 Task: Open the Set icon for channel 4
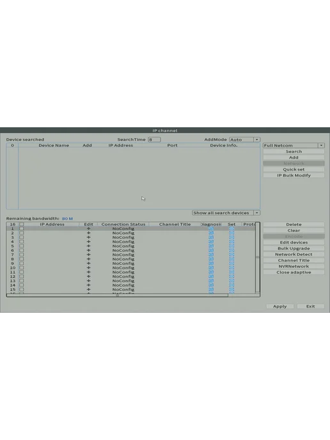[x=232, y=242]
